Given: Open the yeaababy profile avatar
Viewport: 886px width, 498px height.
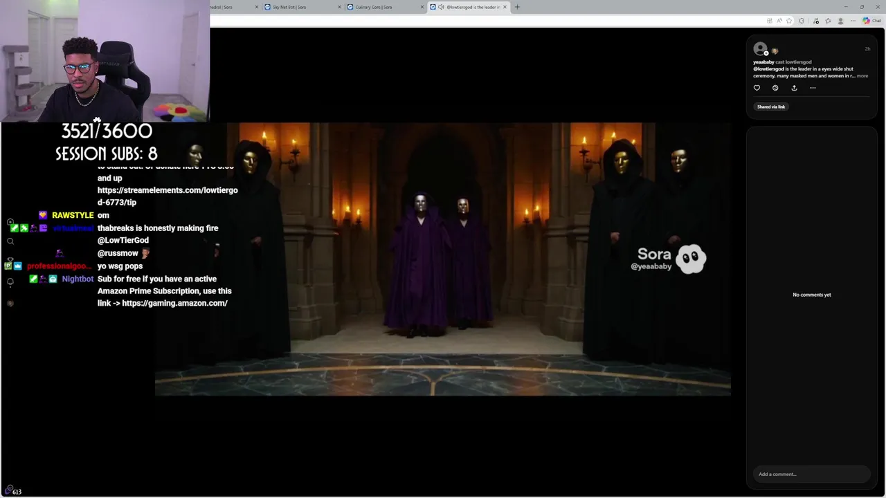Looking at the screenshot, I should pos(760,49).
